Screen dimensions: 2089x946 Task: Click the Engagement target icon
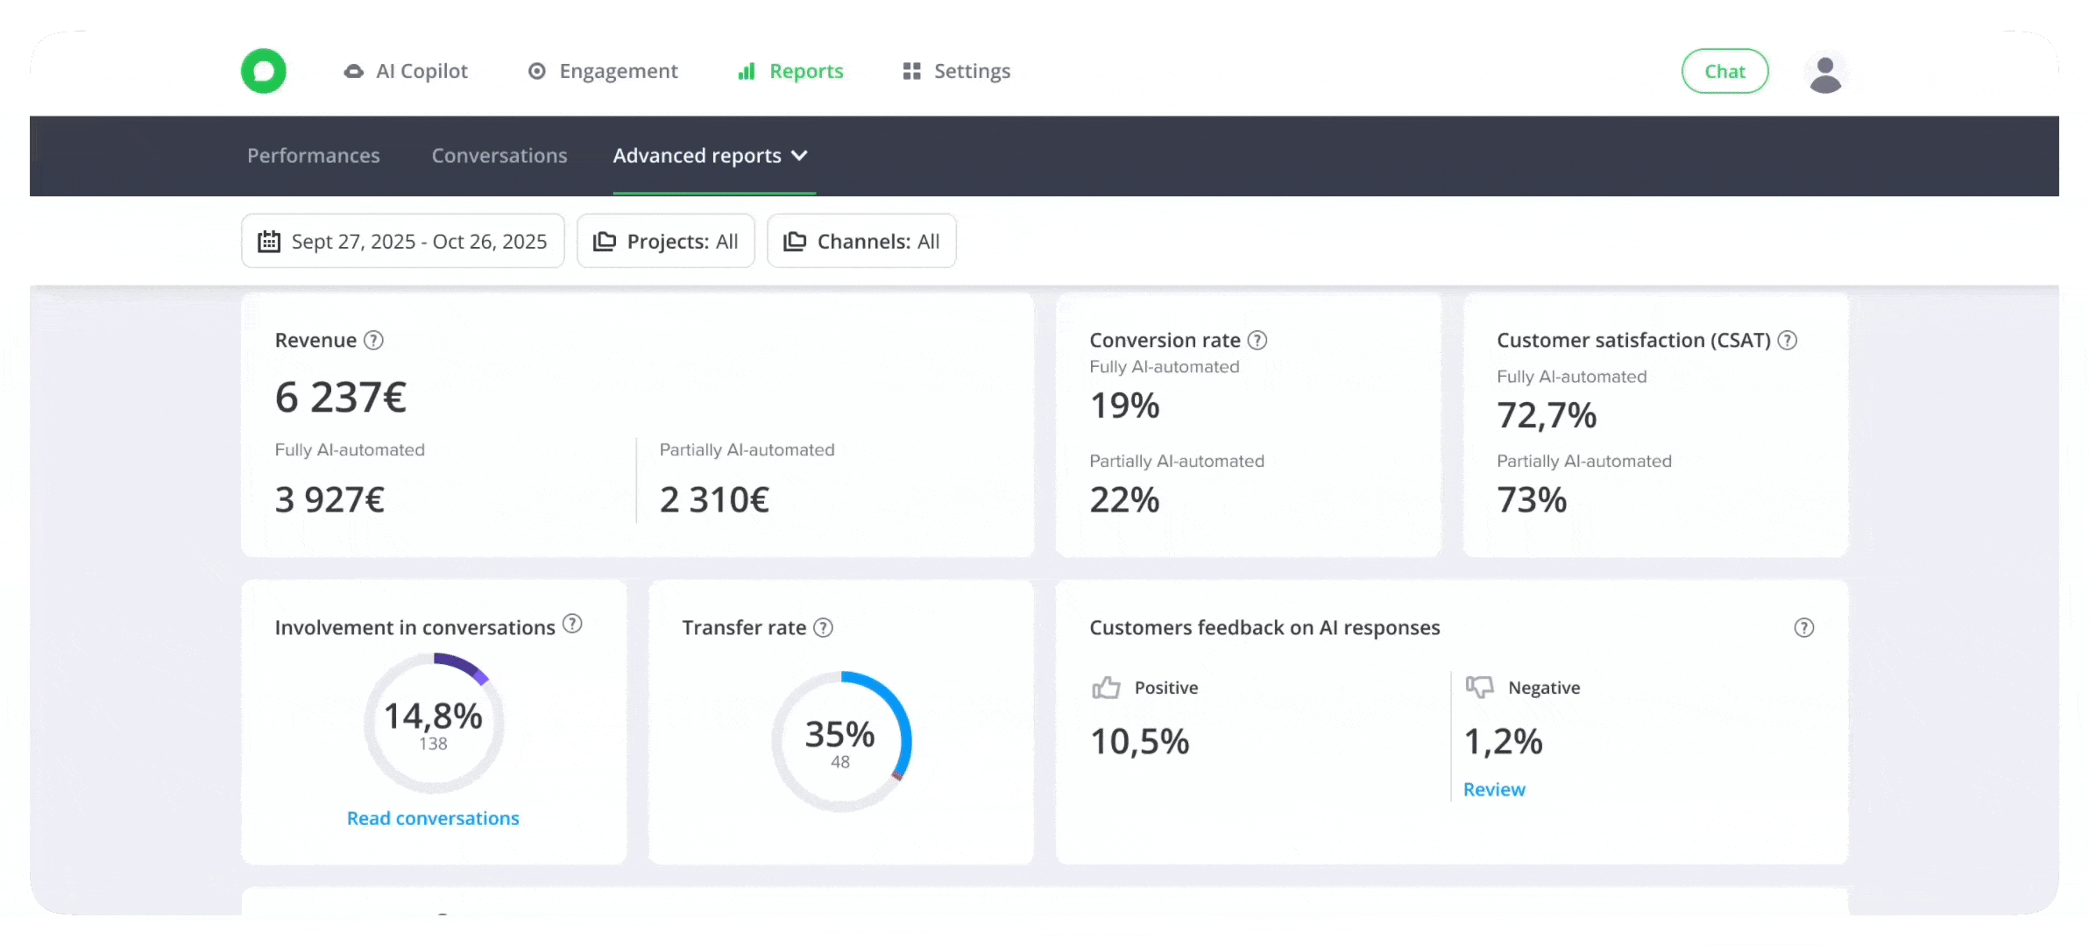point(537,71)
